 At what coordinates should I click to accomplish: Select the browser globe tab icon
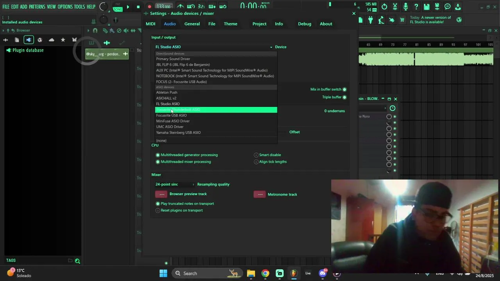[x=40, y=40]
